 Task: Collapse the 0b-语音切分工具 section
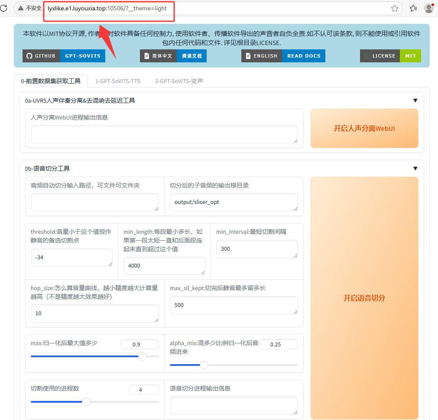[x=415, y=168]
